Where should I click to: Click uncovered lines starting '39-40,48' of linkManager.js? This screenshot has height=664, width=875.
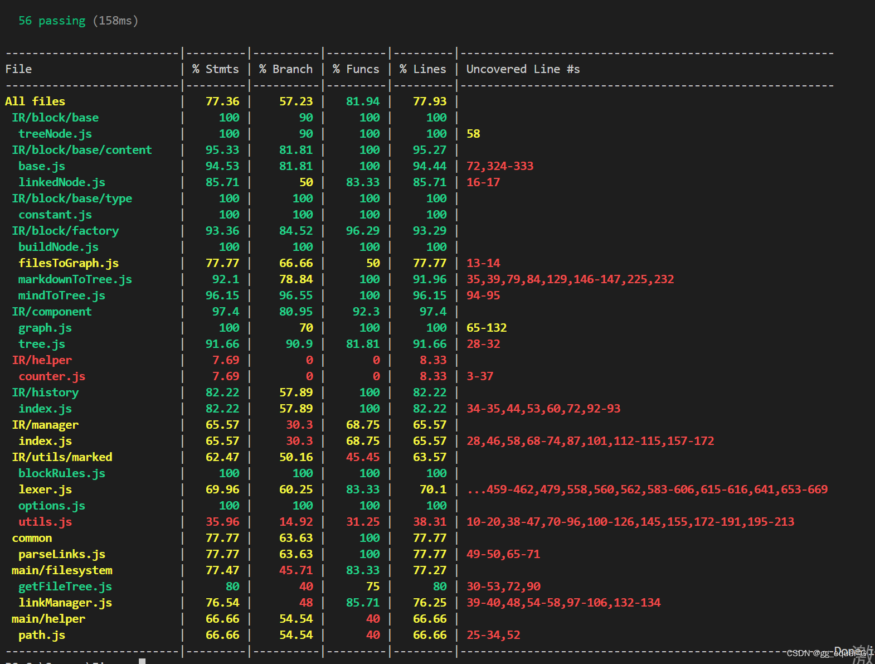point(563,603)
